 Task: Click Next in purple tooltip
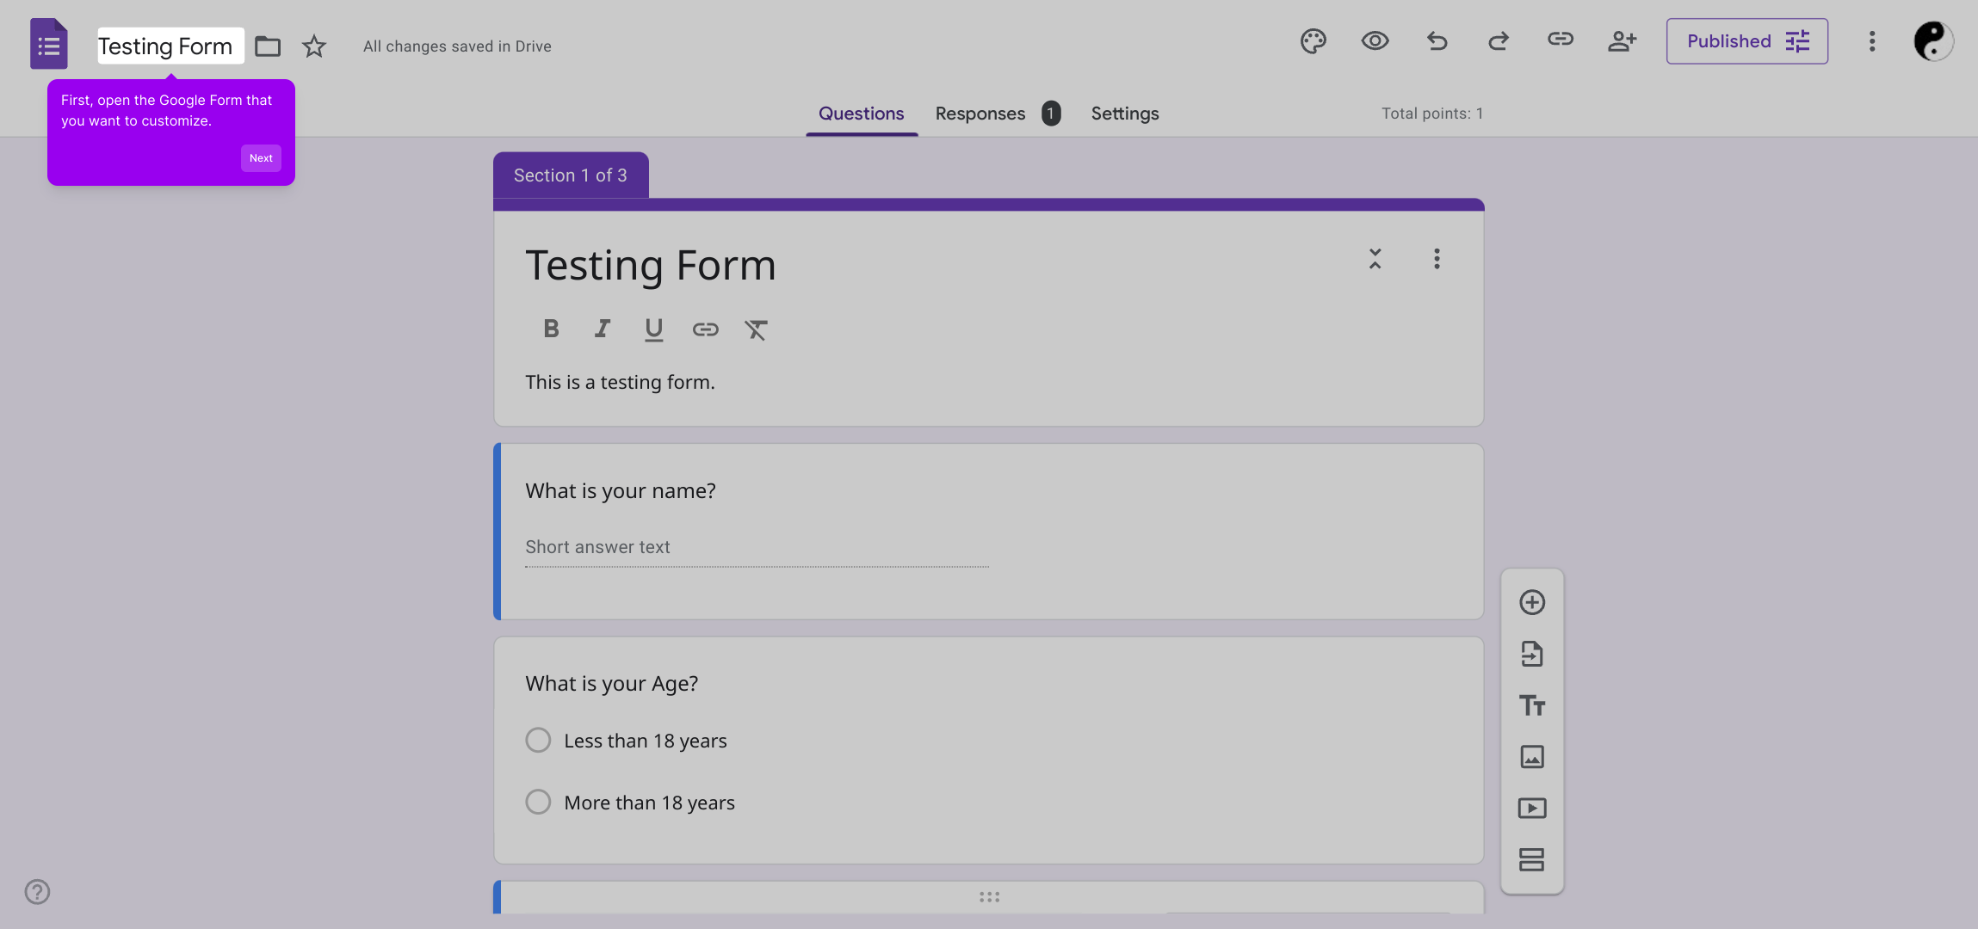tap(261, 158)
